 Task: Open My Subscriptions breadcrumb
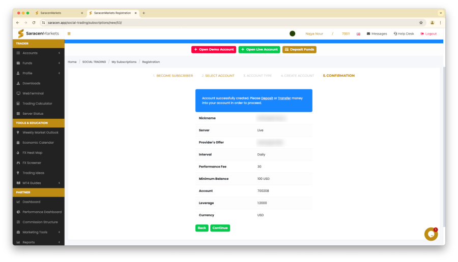[x=124, y=62]
